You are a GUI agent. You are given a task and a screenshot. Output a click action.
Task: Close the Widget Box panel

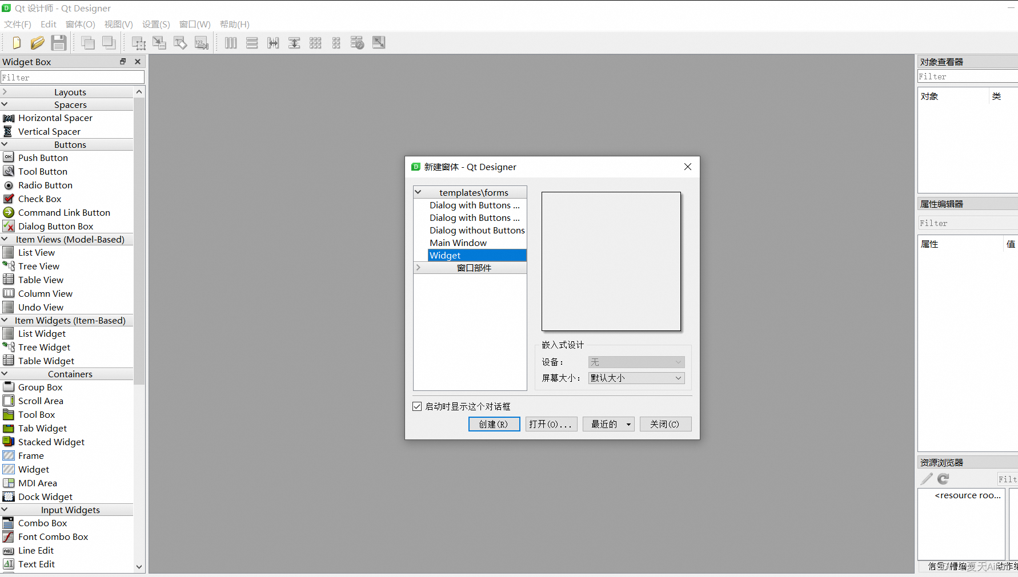point(138,62)
